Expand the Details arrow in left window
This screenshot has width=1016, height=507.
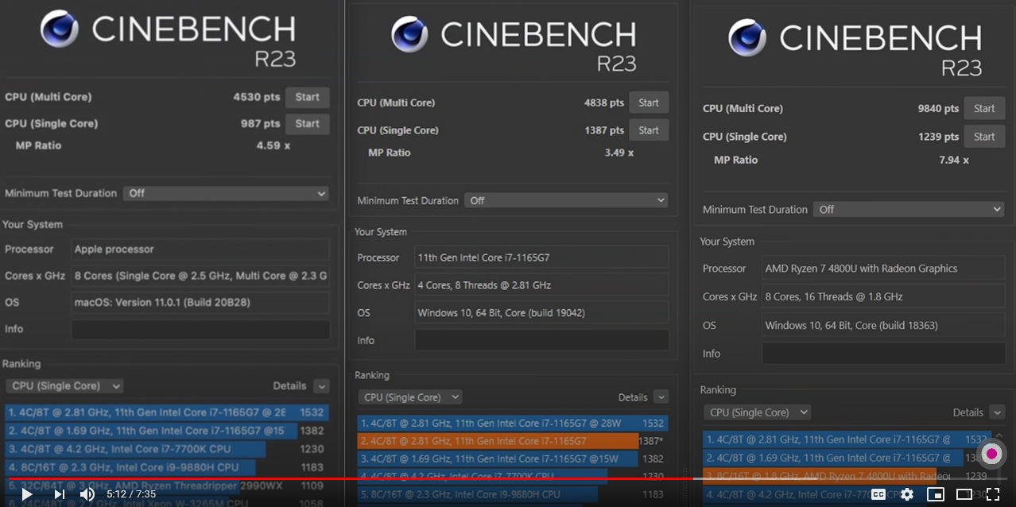(321, 386)
